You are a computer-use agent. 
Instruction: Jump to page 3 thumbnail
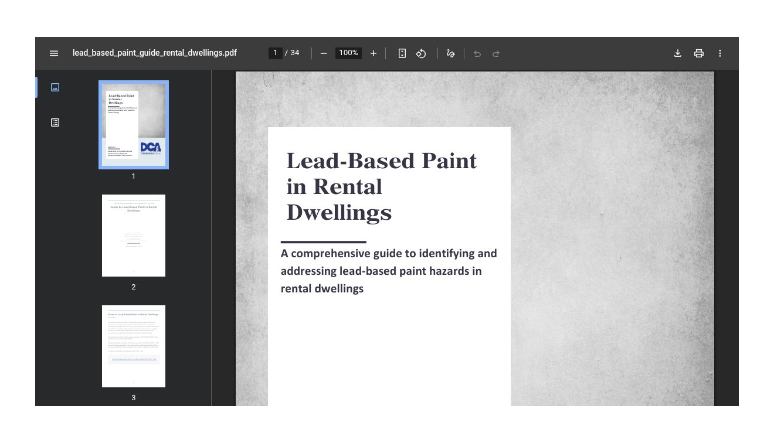coord(134,346)
